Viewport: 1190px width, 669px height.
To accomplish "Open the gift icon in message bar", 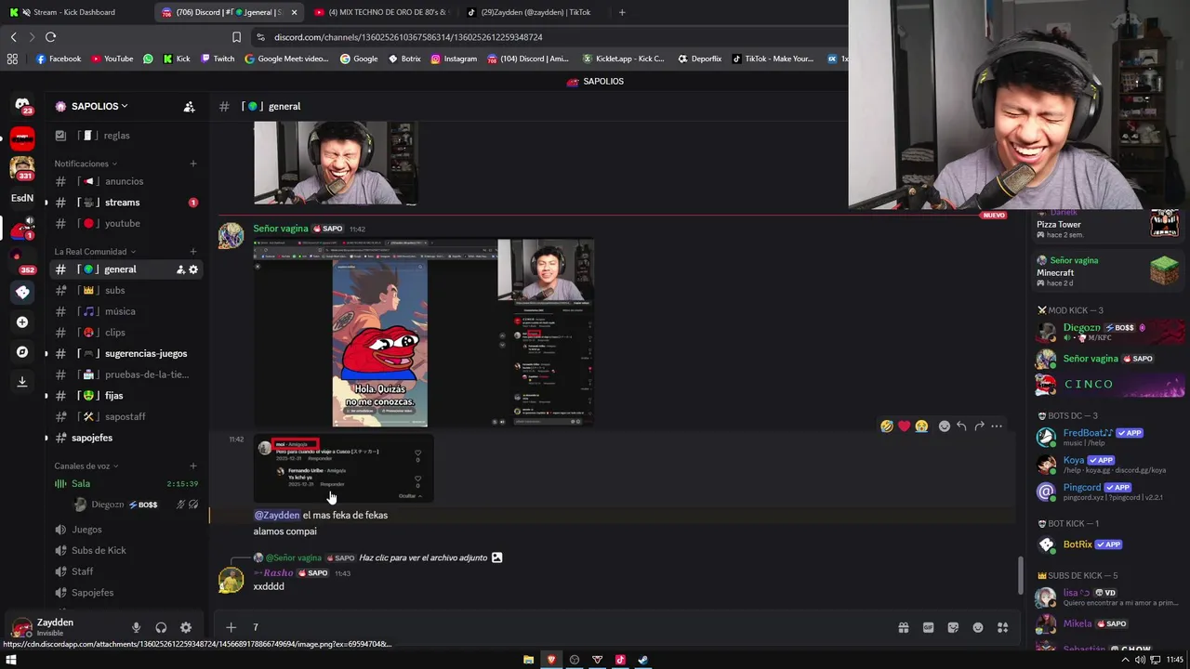I will pos(903,628).
